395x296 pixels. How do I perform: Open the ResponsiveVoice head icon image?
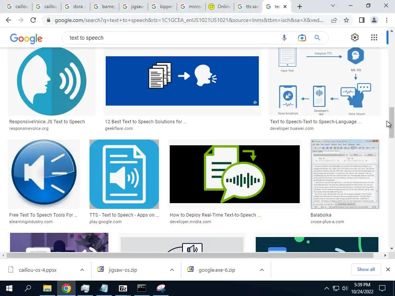[52, 81]
